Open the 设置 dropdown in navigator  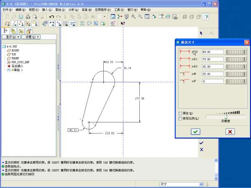[31, 37]
